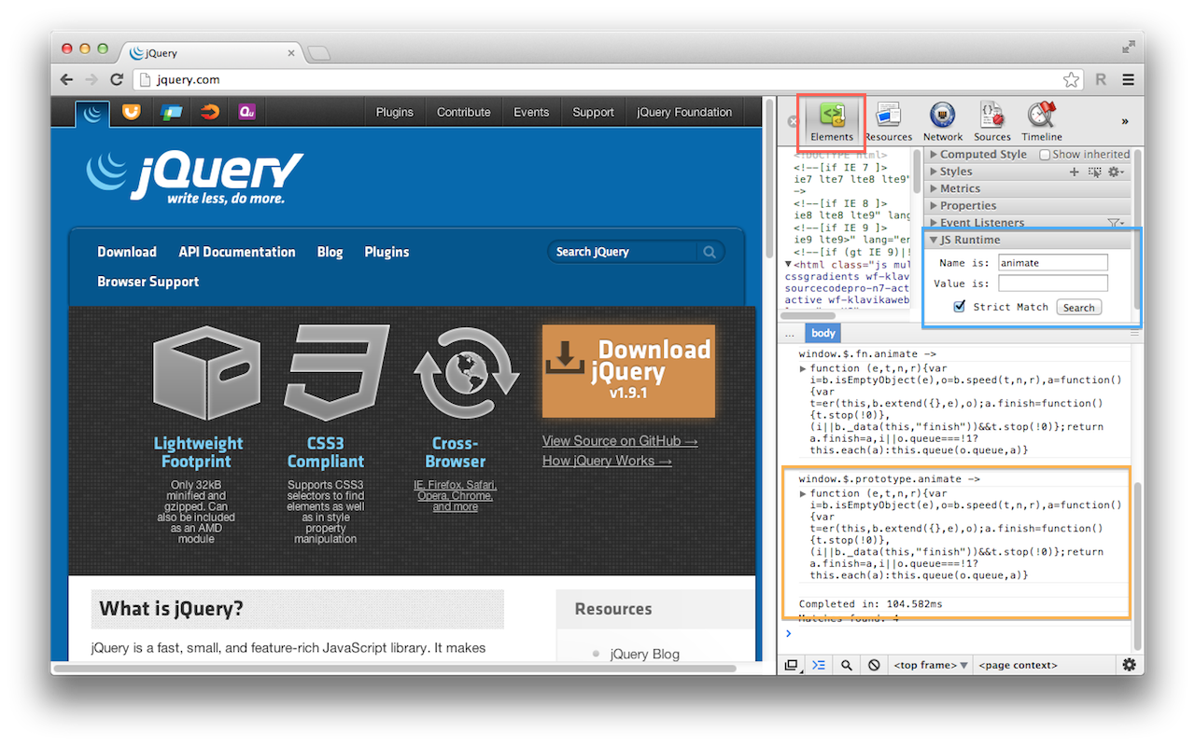Click the jQuery project icon in the top bar
The image size is (1195, 746).
pyautogui.click(x=92, y=113)
